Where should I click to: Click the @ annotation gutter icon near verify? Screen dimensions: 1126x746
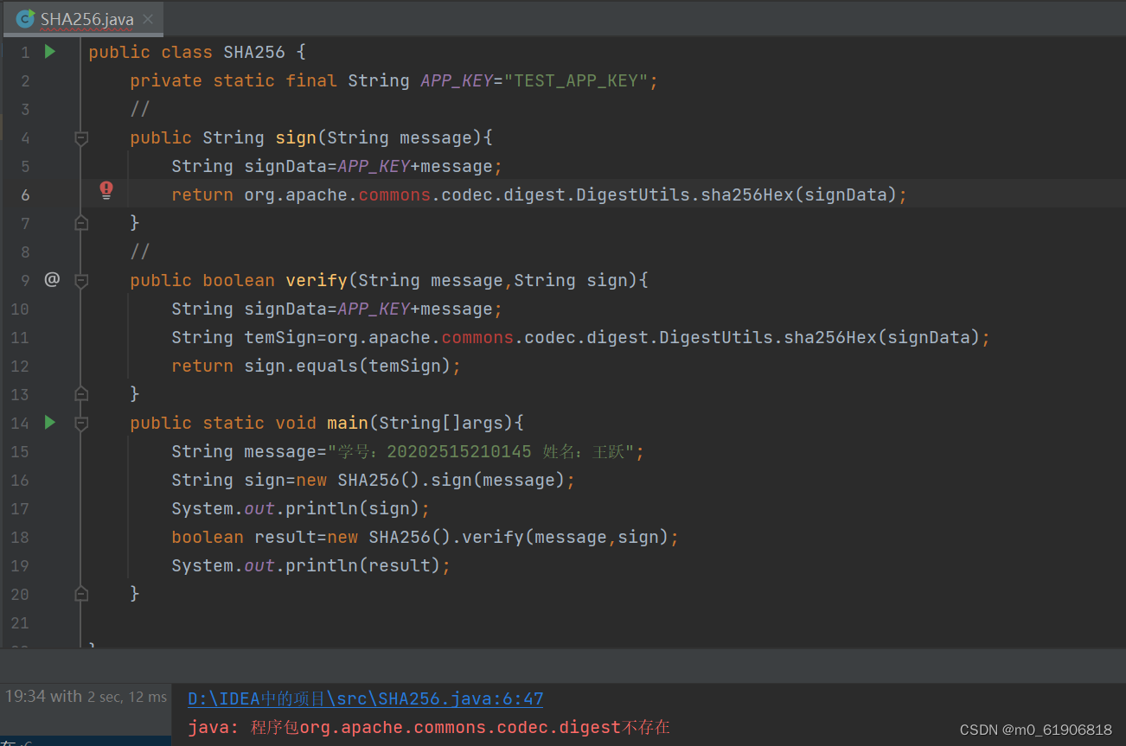(x=52, y=279)
